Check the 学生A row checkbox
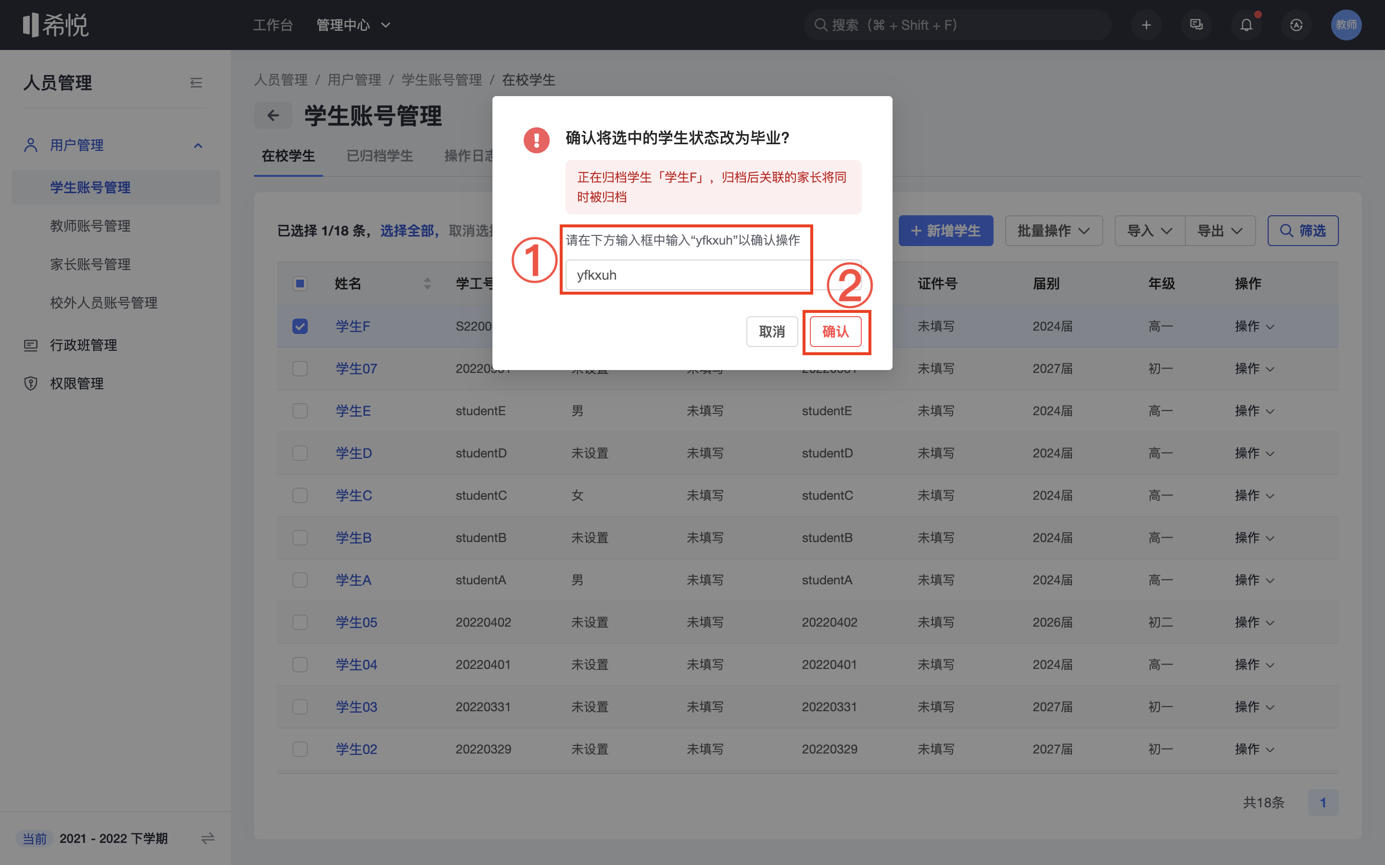 tap(300, 580)
